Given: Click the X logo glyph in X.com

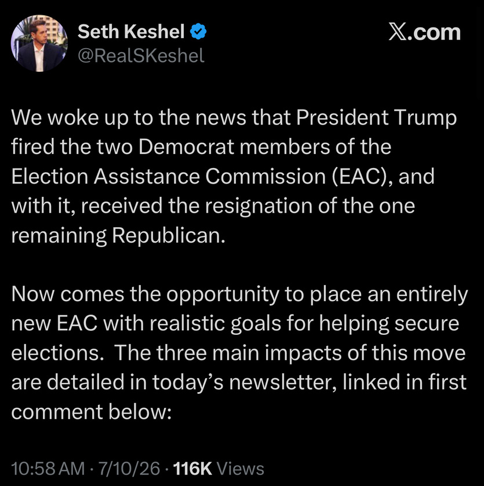Looking at the screenshot, I should tap(397, 32).
